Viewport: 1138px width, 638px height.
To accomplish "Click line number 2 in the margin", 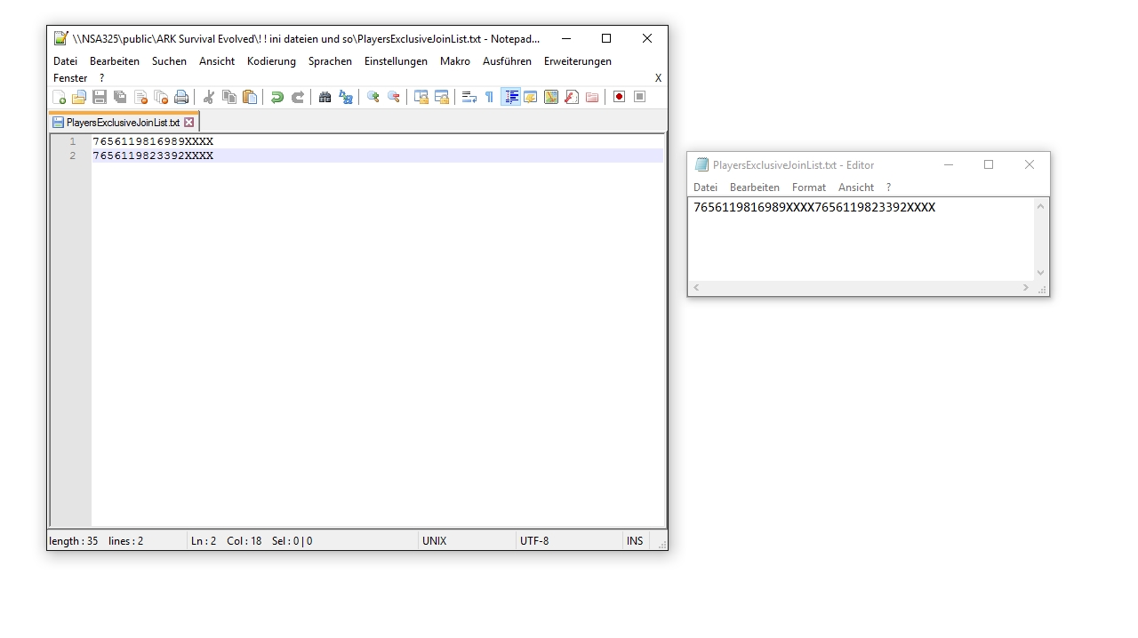I will coord(73,156).
